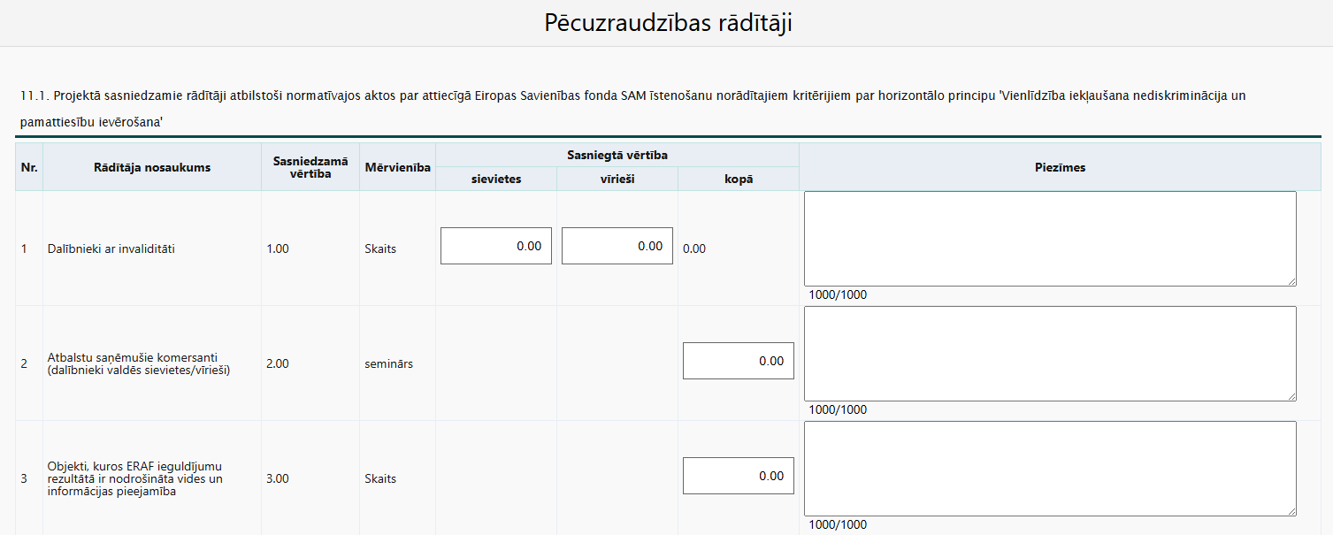Click the Rādītāja nosaukums column header
The width and height of the screenshot is (1333, 535).
[x=152, y=167]
